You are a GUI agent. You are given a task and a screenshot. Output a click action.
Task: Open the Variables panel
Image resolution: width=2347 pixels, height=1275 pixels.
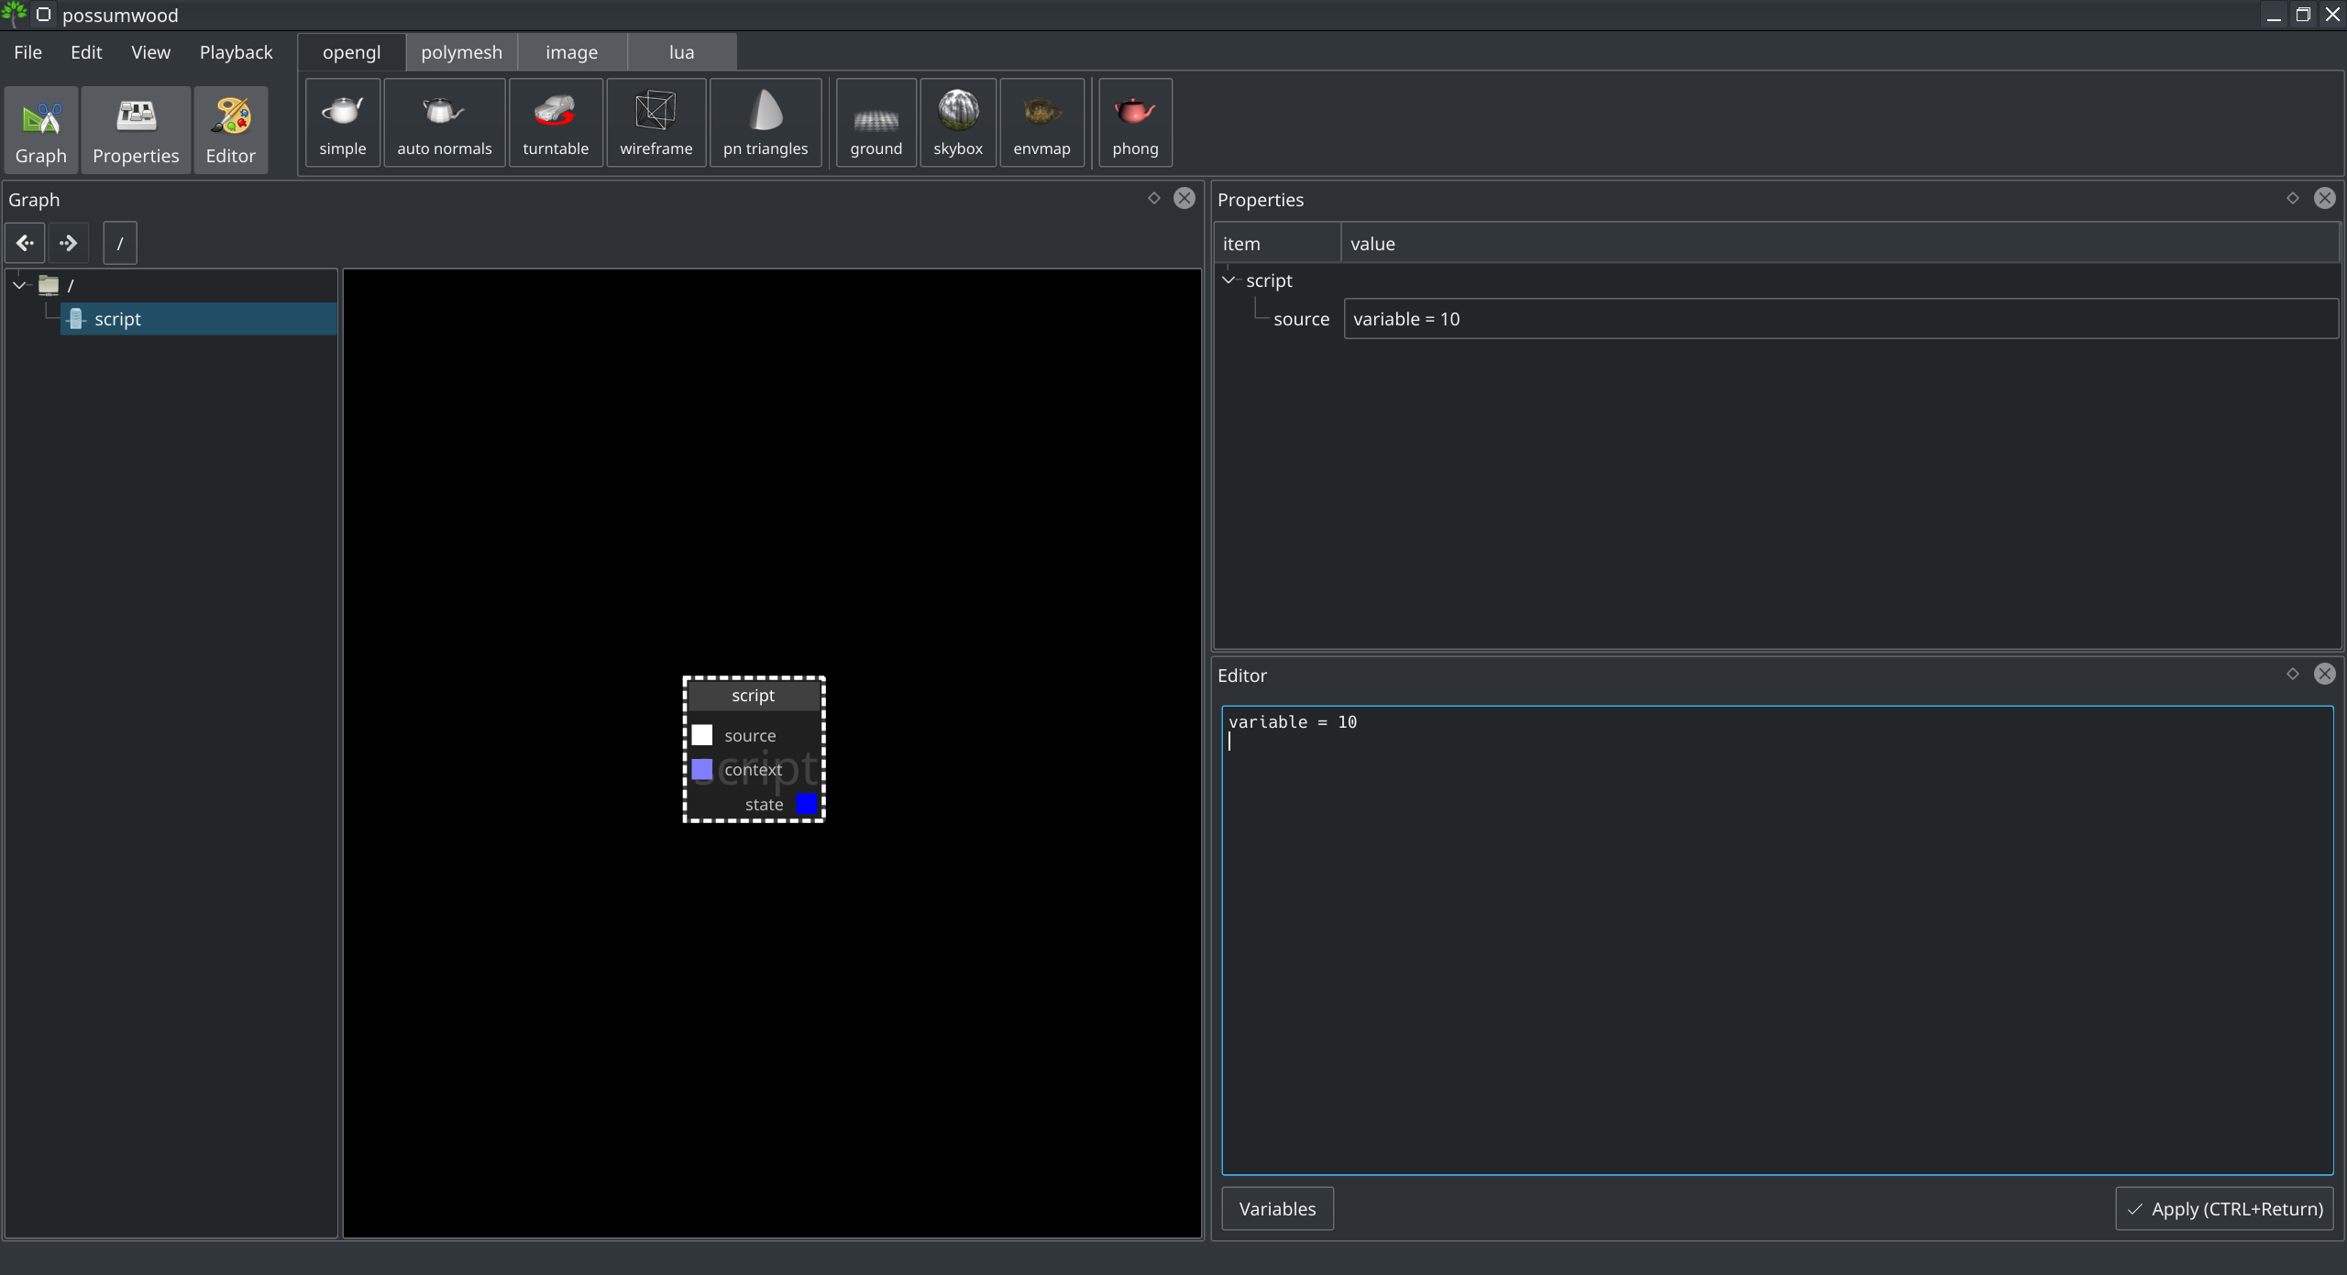pyautogui.click(x=1276, y=1209)
